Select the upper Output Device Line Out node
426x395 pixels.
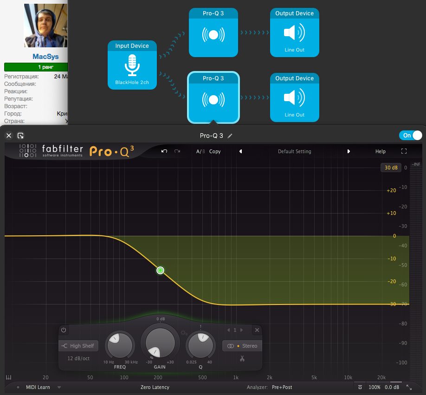pos(295,32)
